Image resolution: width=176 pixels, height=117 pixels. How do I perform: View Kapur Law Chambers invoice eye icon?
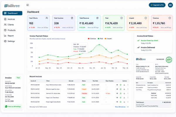[x=117, y=97]
